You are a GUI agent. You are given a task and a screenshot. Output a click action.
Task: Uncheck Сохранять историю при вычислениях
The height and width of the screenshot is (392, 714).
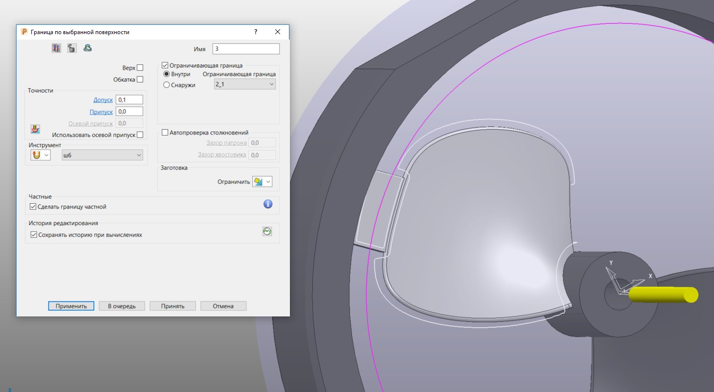tap(33, 235)
